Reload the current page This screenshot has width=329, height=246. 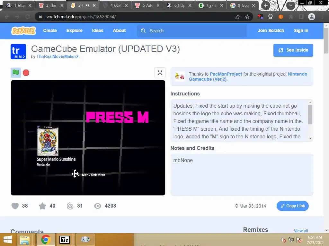tap(28, 17)
